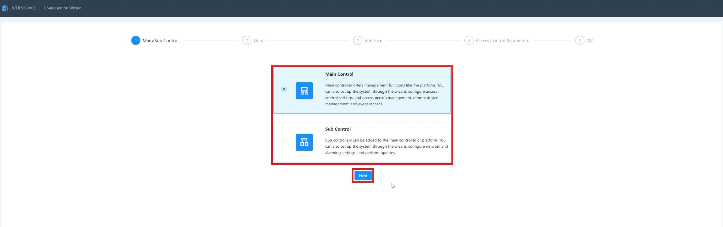Click the step 1 circle icon
This screenshot has height=227, width=723.
click(135, 41)
